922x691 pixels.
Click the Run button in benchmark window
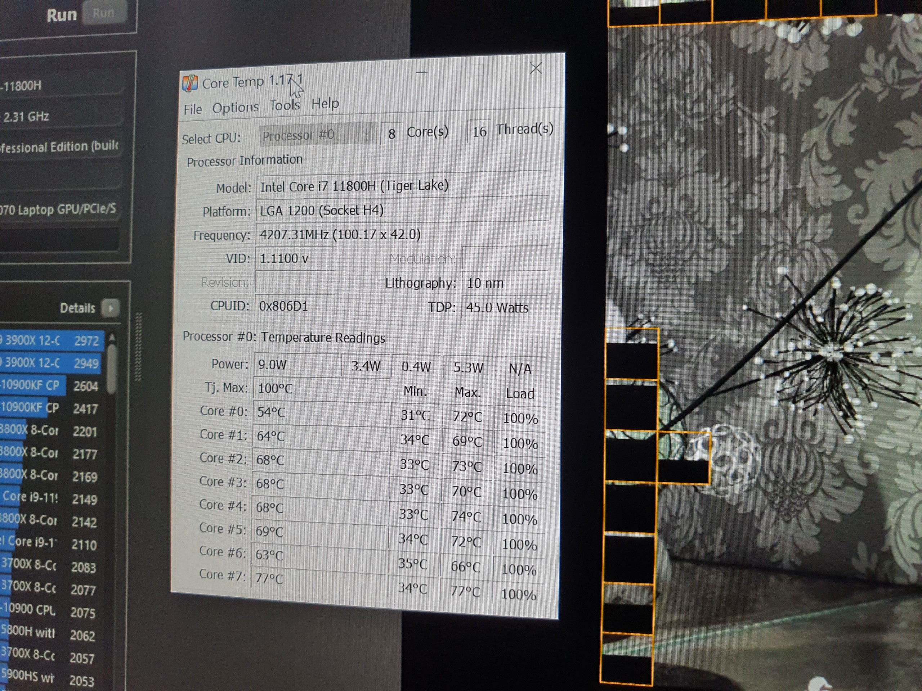click(104, 13)
